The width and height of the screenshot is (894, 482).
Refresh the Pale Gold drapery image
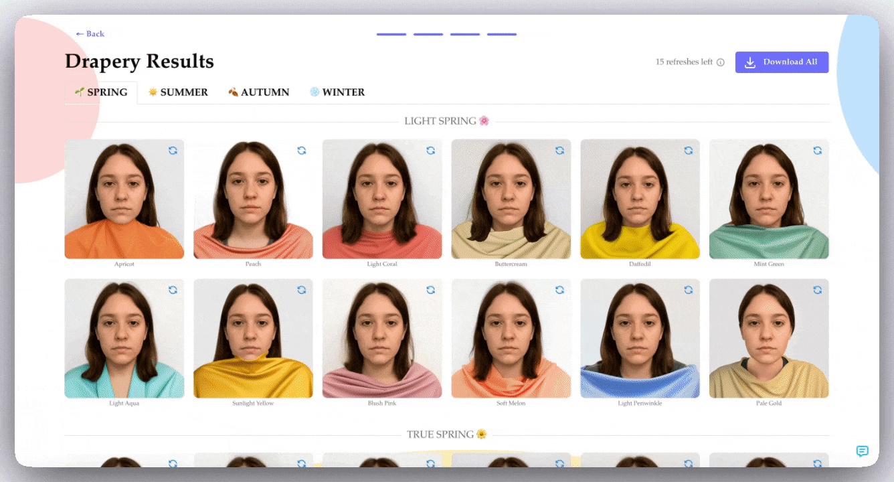click(x=818, y=290)
